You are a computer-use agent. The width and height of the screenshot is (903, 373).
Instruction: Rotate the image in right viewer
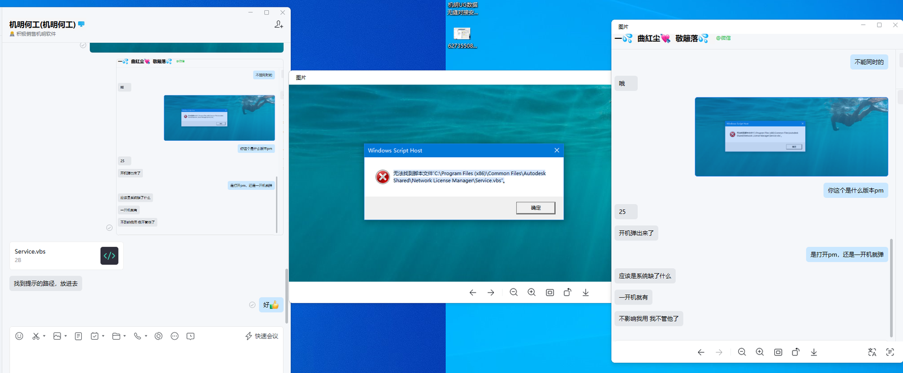[796, 352]
